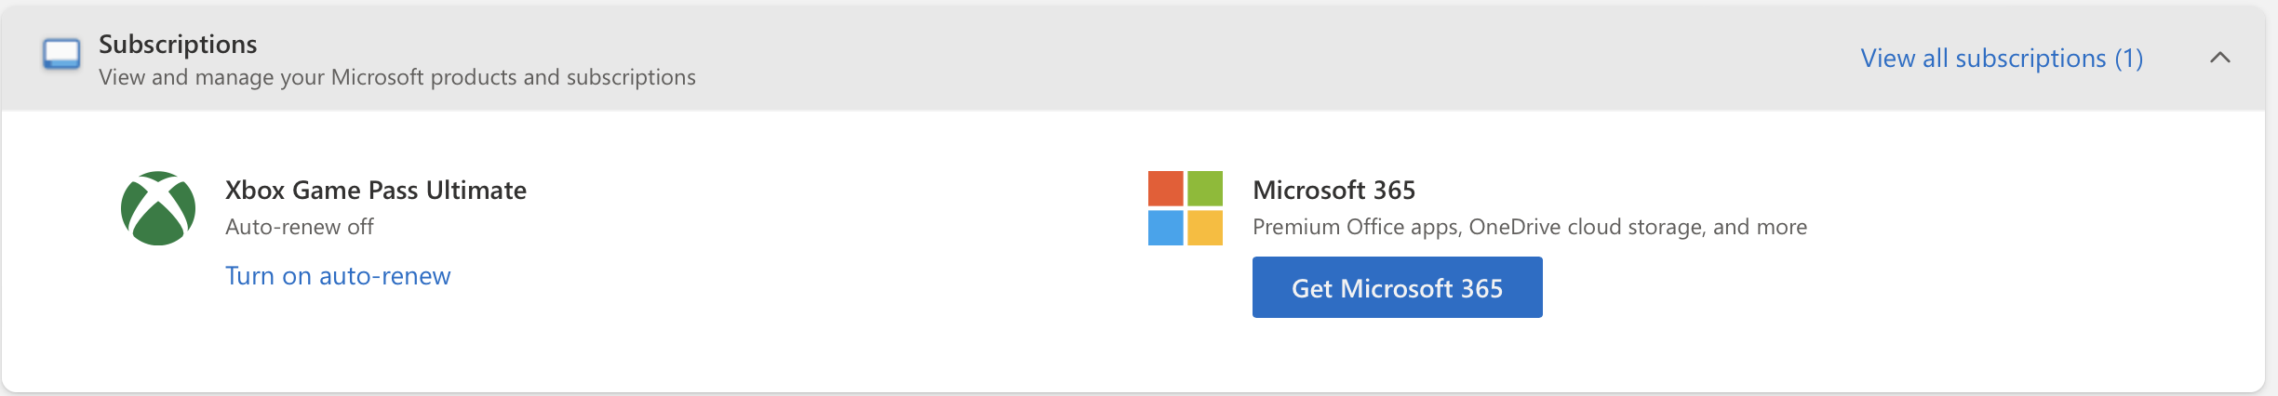Click the Microsoft four-color logo
Image resolution: width=2278 pixels, height=396 pixels.
point(1186,208)
